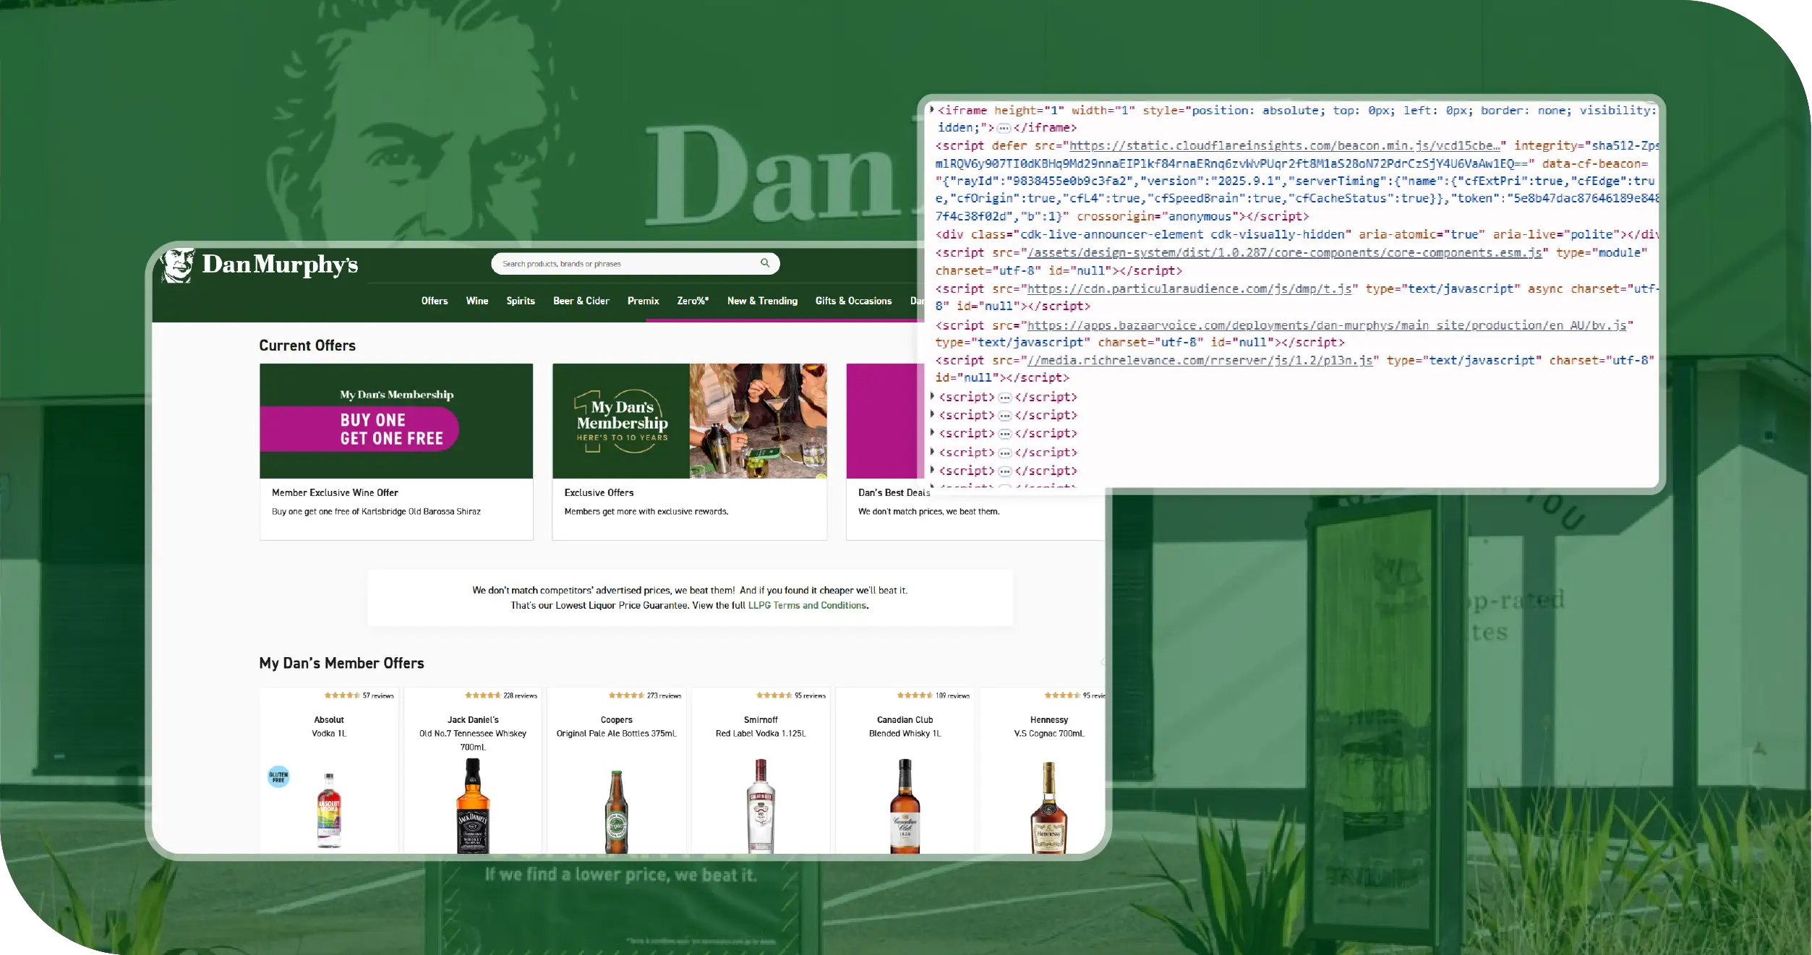Expand the first collapsed script node
1812x955 pixels.
point(932,396)
